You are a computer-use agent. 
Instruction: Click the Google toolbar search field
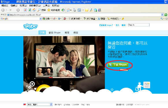click(x=24, y=19)
